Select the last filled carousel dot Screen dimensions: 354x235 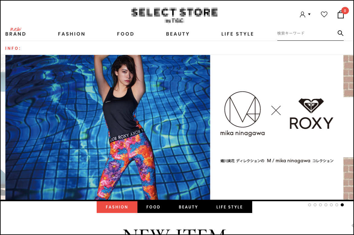pyautogui.click(x=342, y=205)
